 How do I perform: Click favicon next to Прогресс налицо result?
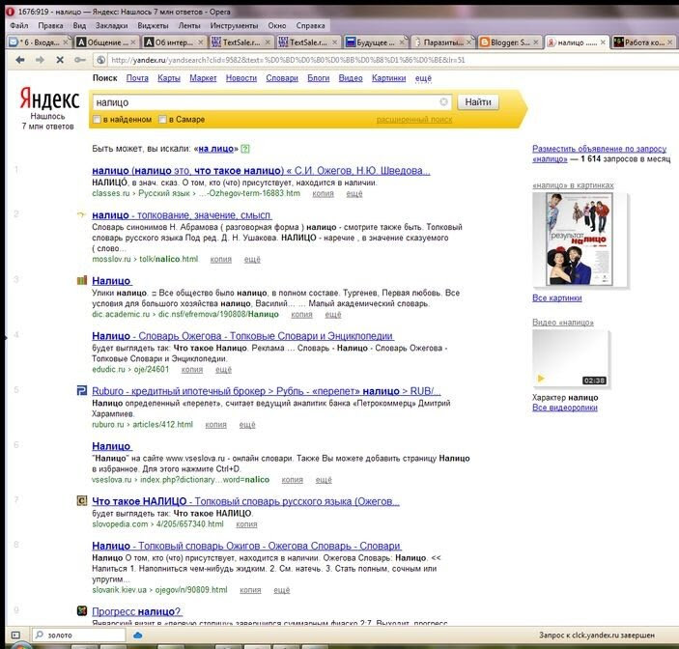82,611
